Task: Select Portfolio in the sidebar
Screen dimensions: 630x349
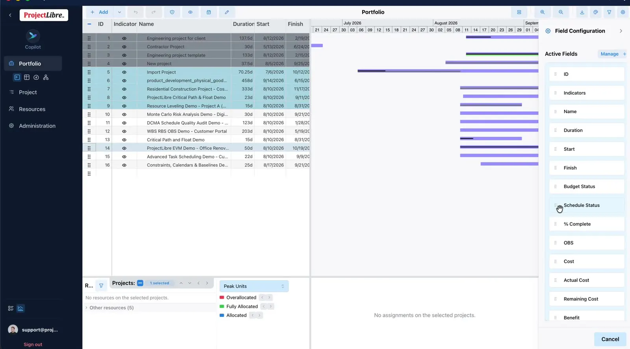Action: click(x=33, y=64)
